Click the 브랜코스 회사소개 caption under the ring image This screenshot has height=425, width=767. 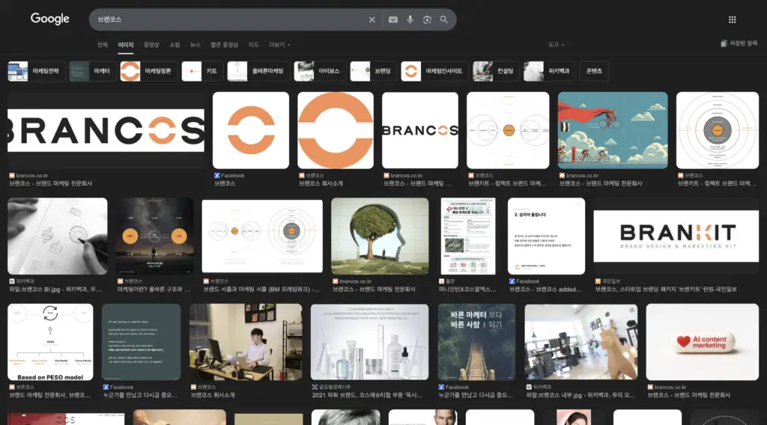[x=321, y=183]
